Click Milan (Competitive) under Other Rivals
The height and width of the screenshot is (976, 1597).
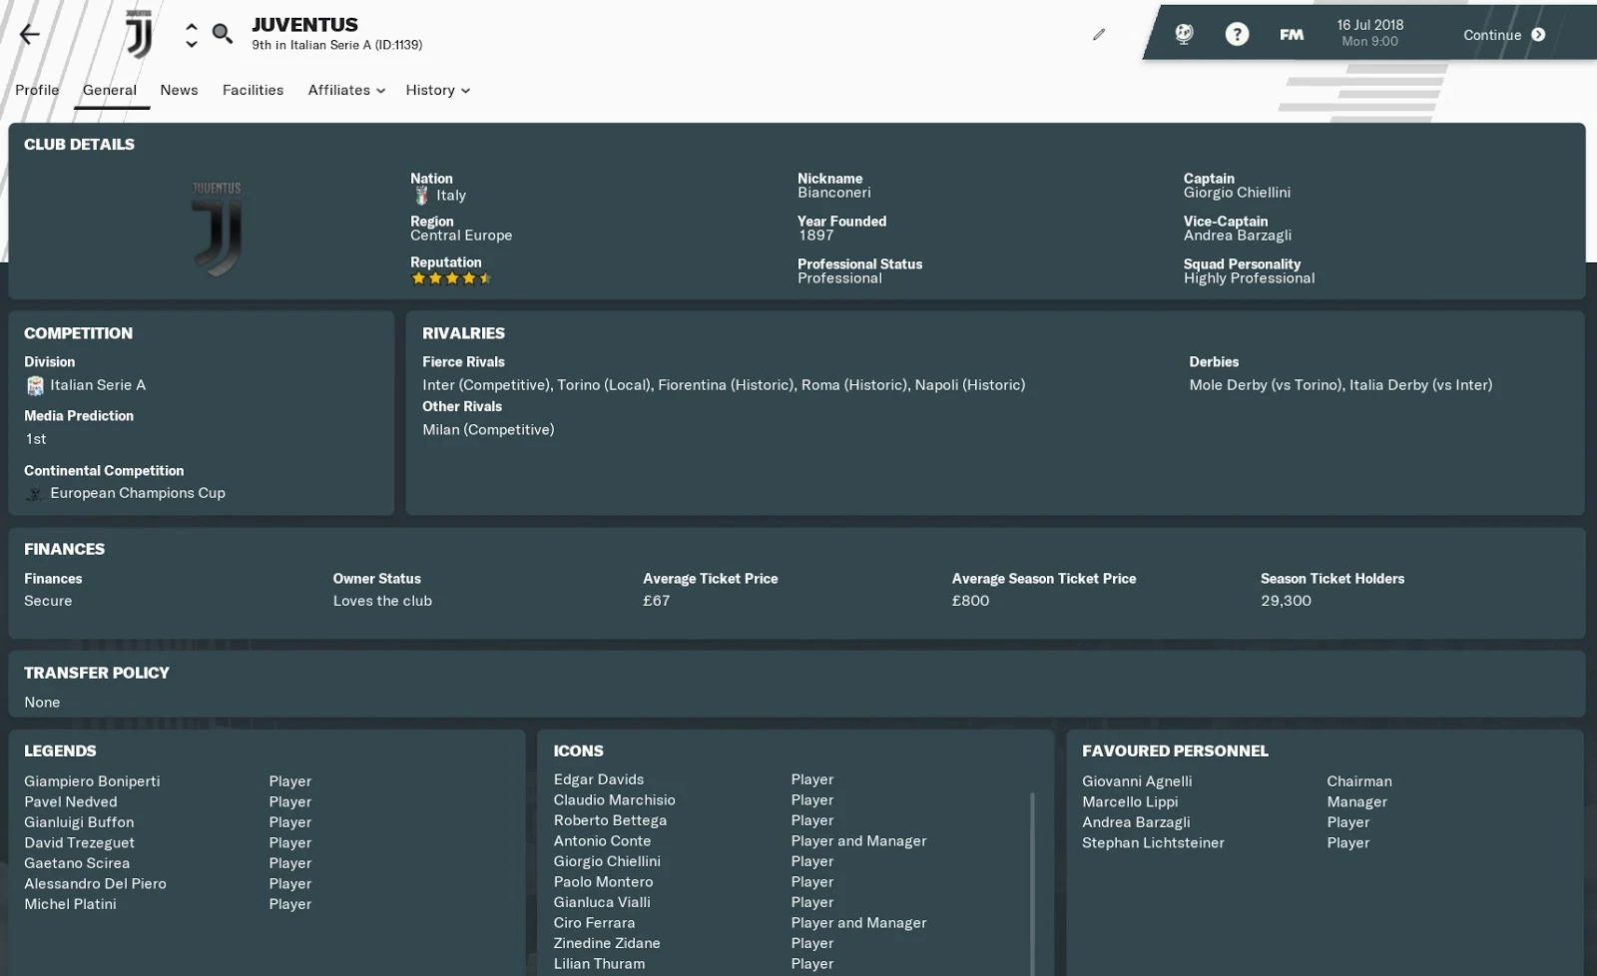488,430
